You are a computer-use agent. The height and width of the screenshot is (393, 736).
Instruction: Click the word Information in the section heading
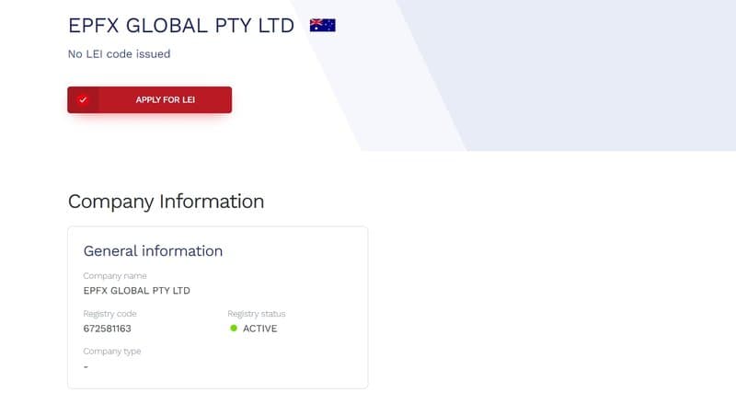(x=212, y=202)
